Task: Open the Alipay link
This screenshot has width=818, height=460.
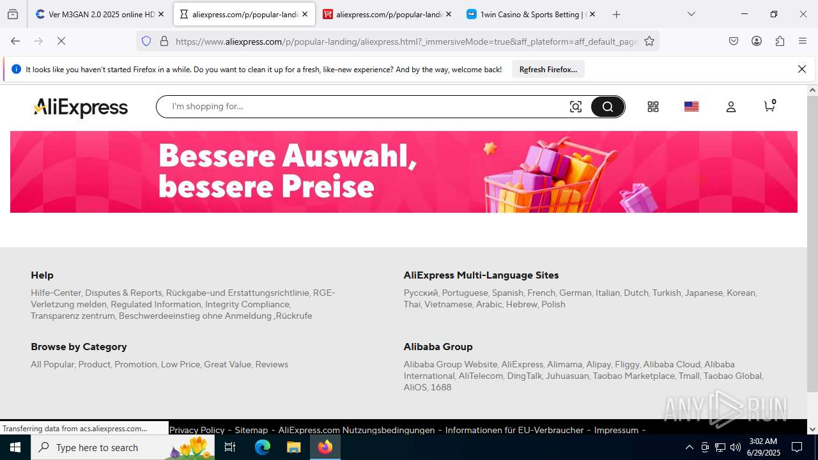Action: (599, 364)
